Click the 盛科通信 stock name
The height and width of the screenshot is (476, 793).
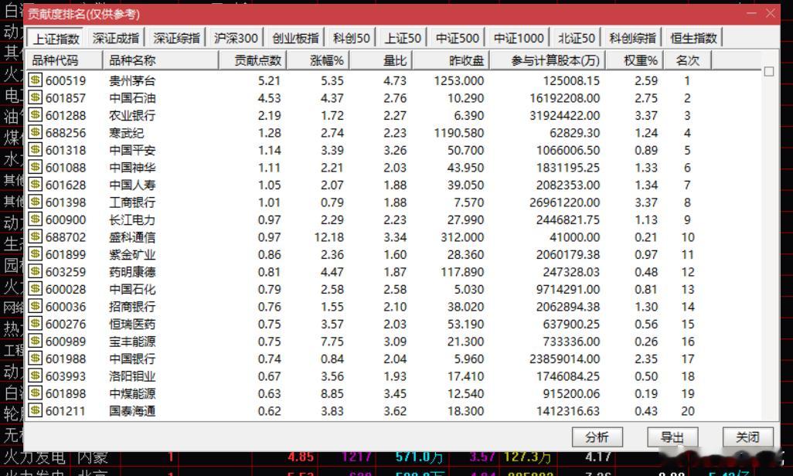click(132, 237)
